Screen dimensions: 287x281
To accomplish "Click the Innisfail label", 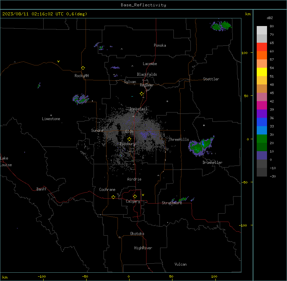I will tap(139, 109).
